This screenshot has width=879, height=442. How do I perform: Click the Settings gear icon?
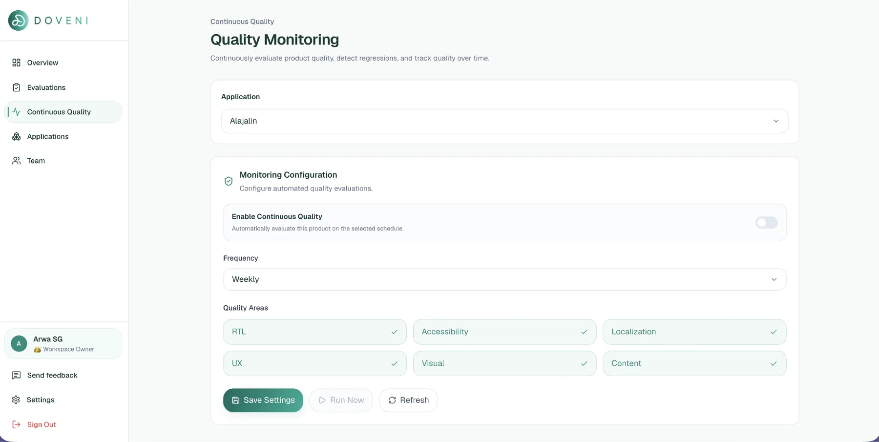16,400
